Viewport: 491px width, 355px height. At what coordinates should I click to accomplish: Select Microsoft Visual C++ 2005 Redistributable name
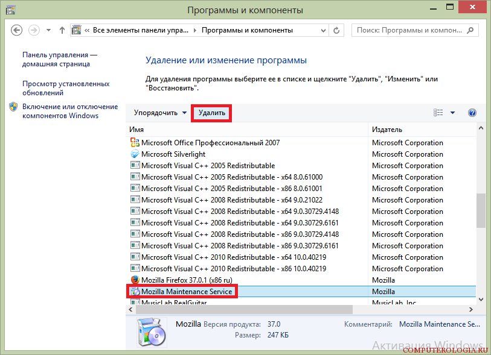pyautogui.click(x=208, y=166)
